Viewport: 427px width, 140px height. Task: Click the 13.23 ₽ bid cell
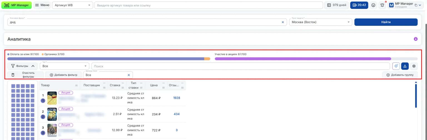click(x=117, y=98)
